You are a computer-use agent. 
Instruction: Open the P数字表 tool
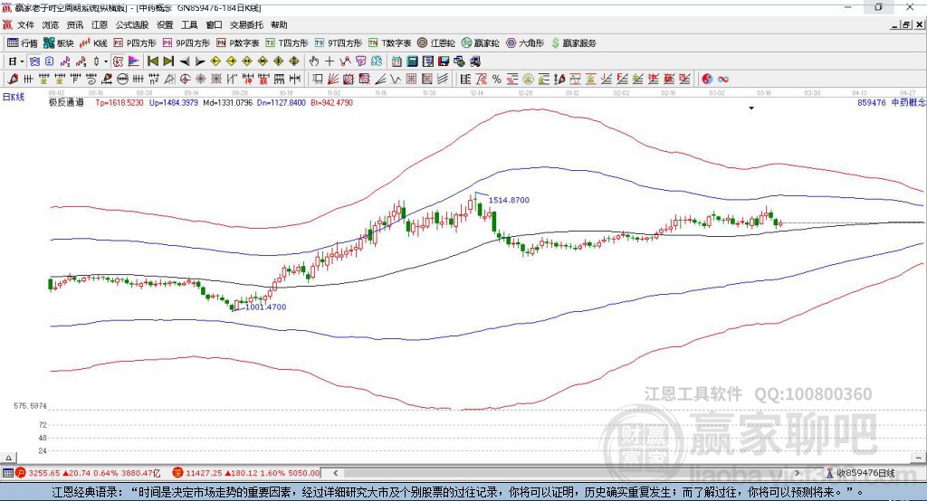238,43
